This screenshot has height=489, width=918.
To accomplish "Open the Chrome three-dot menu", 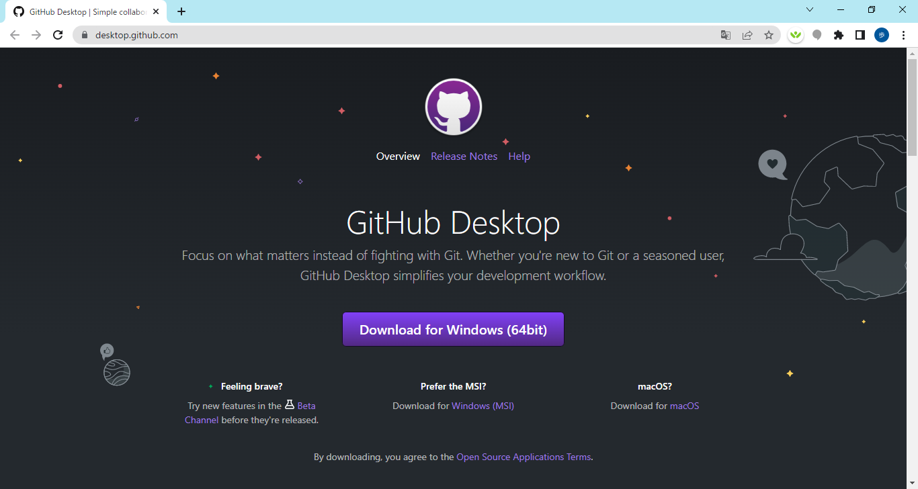I will point(903,35).
